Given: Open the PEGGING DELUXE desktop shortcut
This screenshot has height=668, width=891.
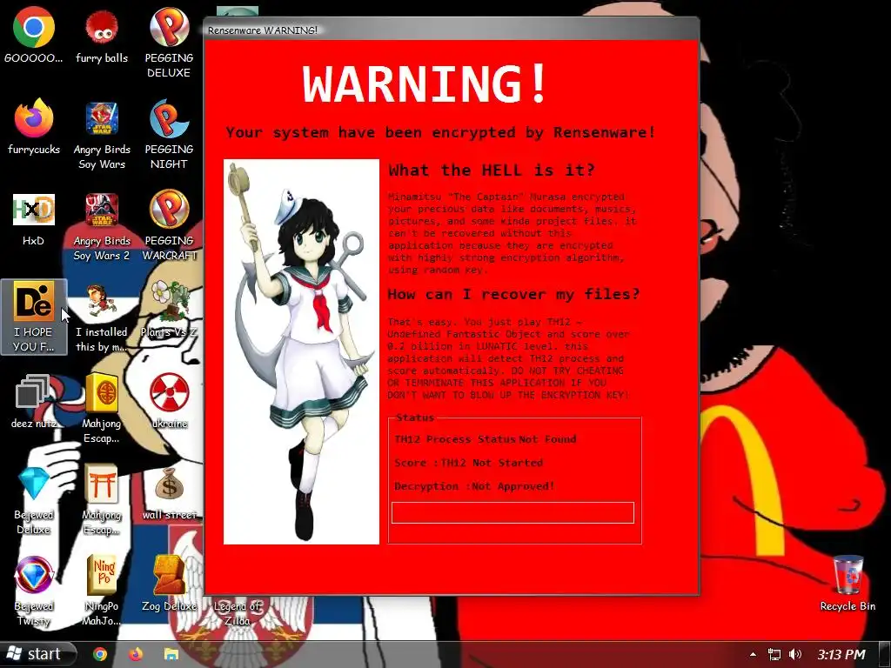Looking at the screenshot, I should (x=169, y=43).
